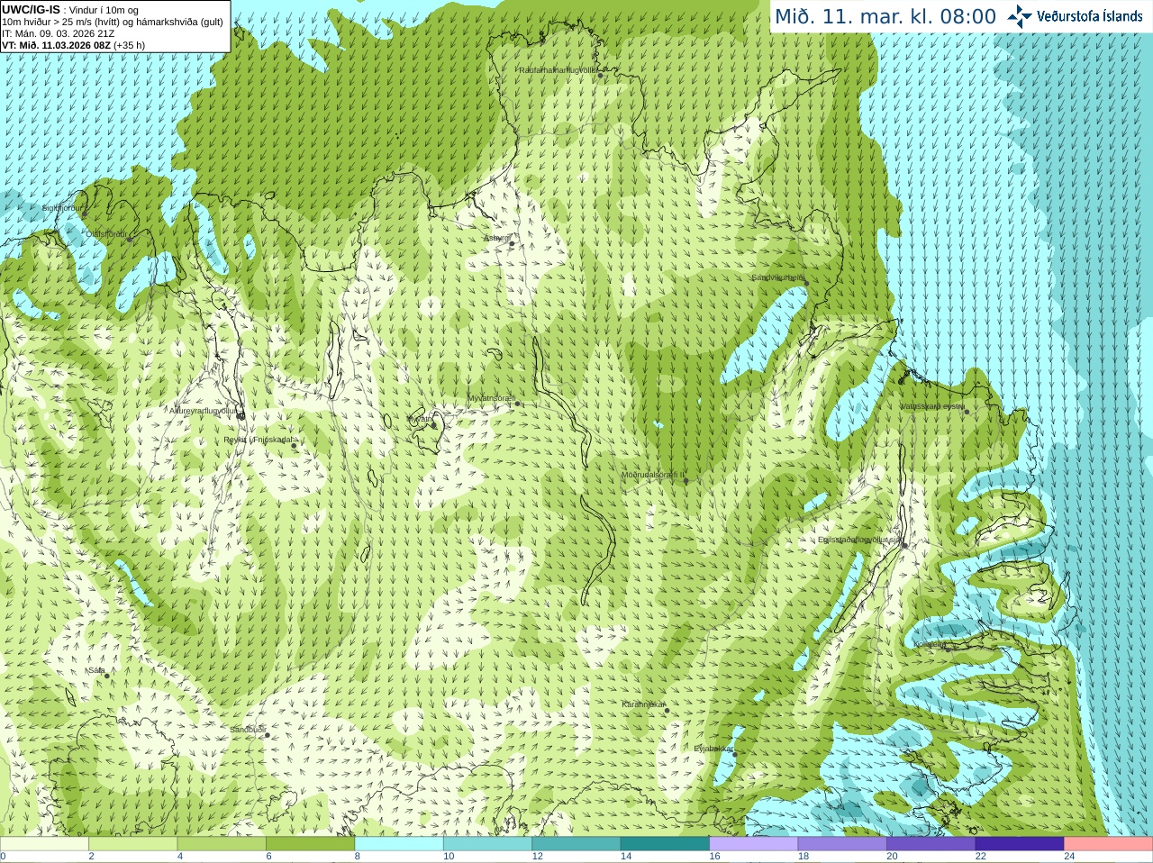Click the 6–8 m/s dark green legend swatch

pyautogui.click(x=310, y=844)
